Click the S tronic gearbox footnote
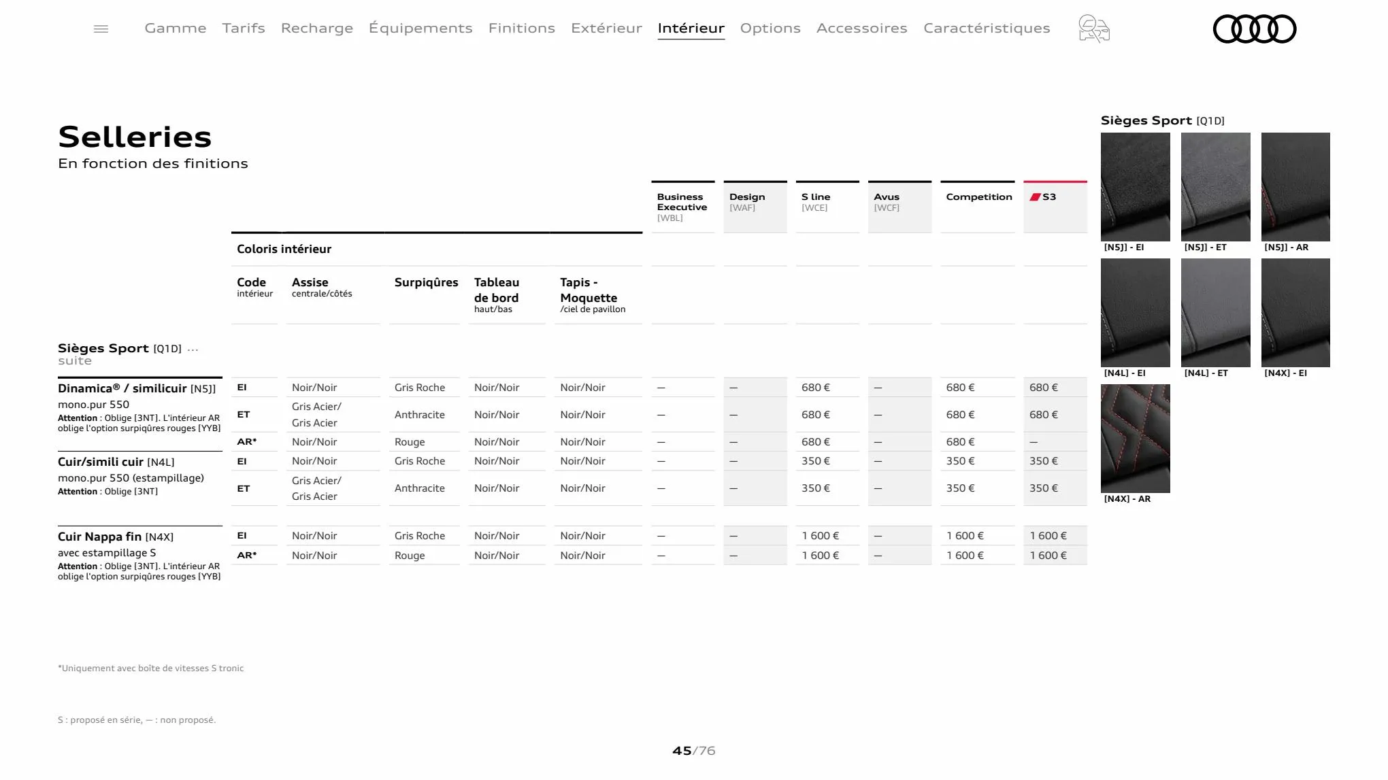Screen dimensions: 1388x780 point(150,668)
